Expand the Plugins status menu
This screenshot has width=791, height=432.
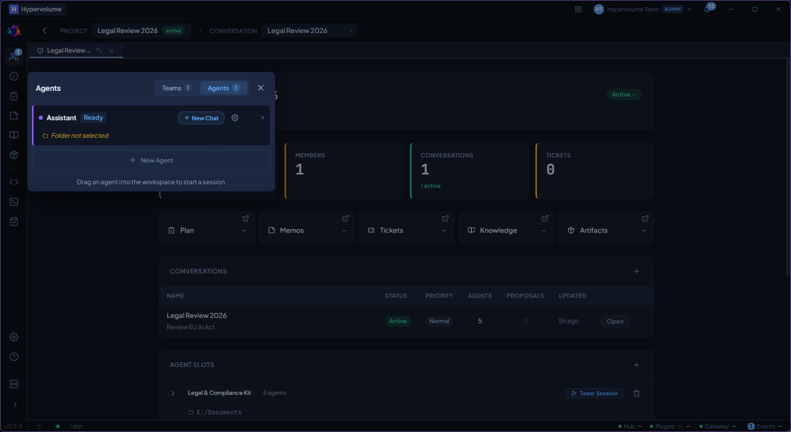(x=670, y=426)
